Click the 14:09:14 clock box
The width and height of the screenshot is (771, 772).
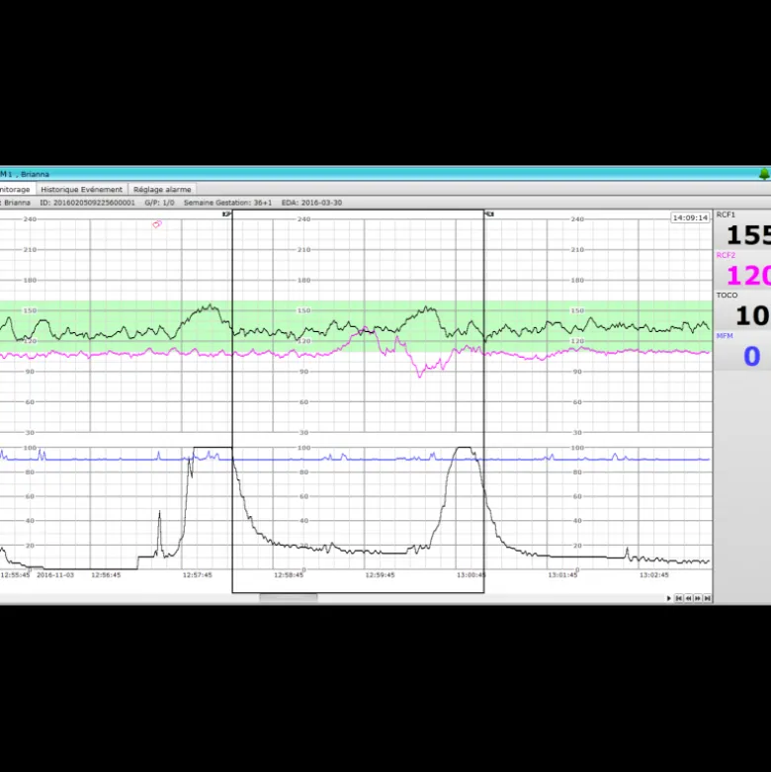[690, 217]
